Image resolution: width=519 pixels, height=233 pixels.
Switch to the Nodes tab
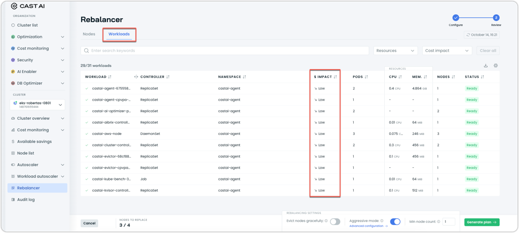pyautogui.click(x=89, y=34)
